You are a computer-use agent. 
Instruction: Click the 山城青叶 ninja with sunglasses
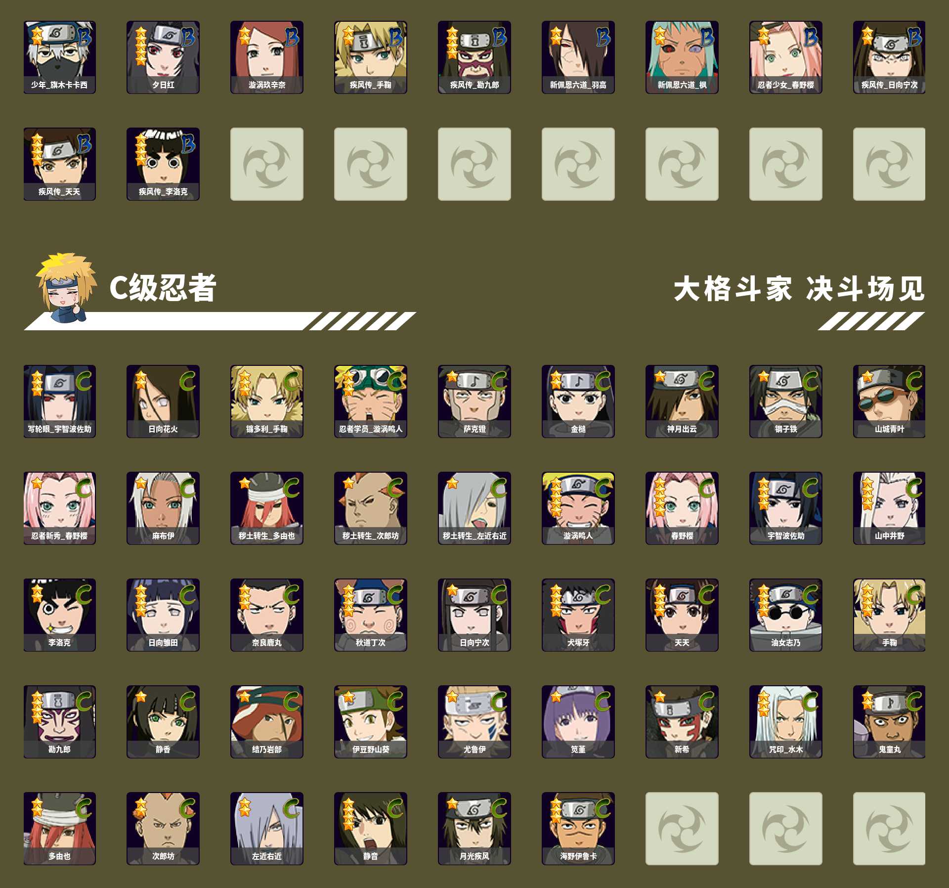[889, 401]
